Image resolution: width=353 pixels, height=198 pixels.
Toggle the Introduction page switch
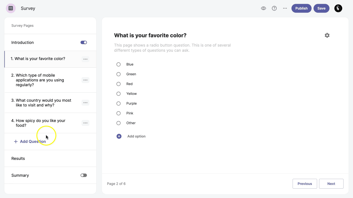[x=84, y=42]
